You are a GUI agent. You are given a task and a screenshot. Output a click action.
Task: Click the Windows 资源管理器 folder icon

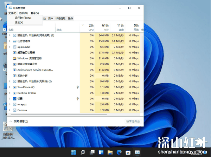[14, 58]
